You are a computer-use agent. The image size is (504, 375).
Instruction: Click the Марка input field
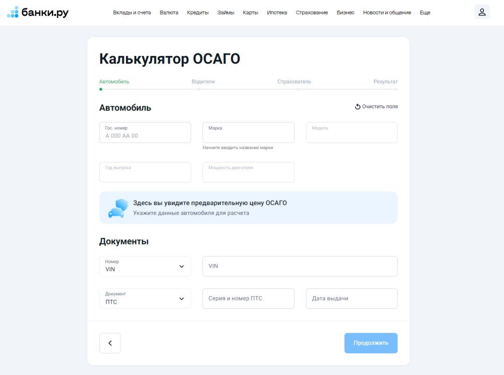pyautogui.click(x=248, y=132)
